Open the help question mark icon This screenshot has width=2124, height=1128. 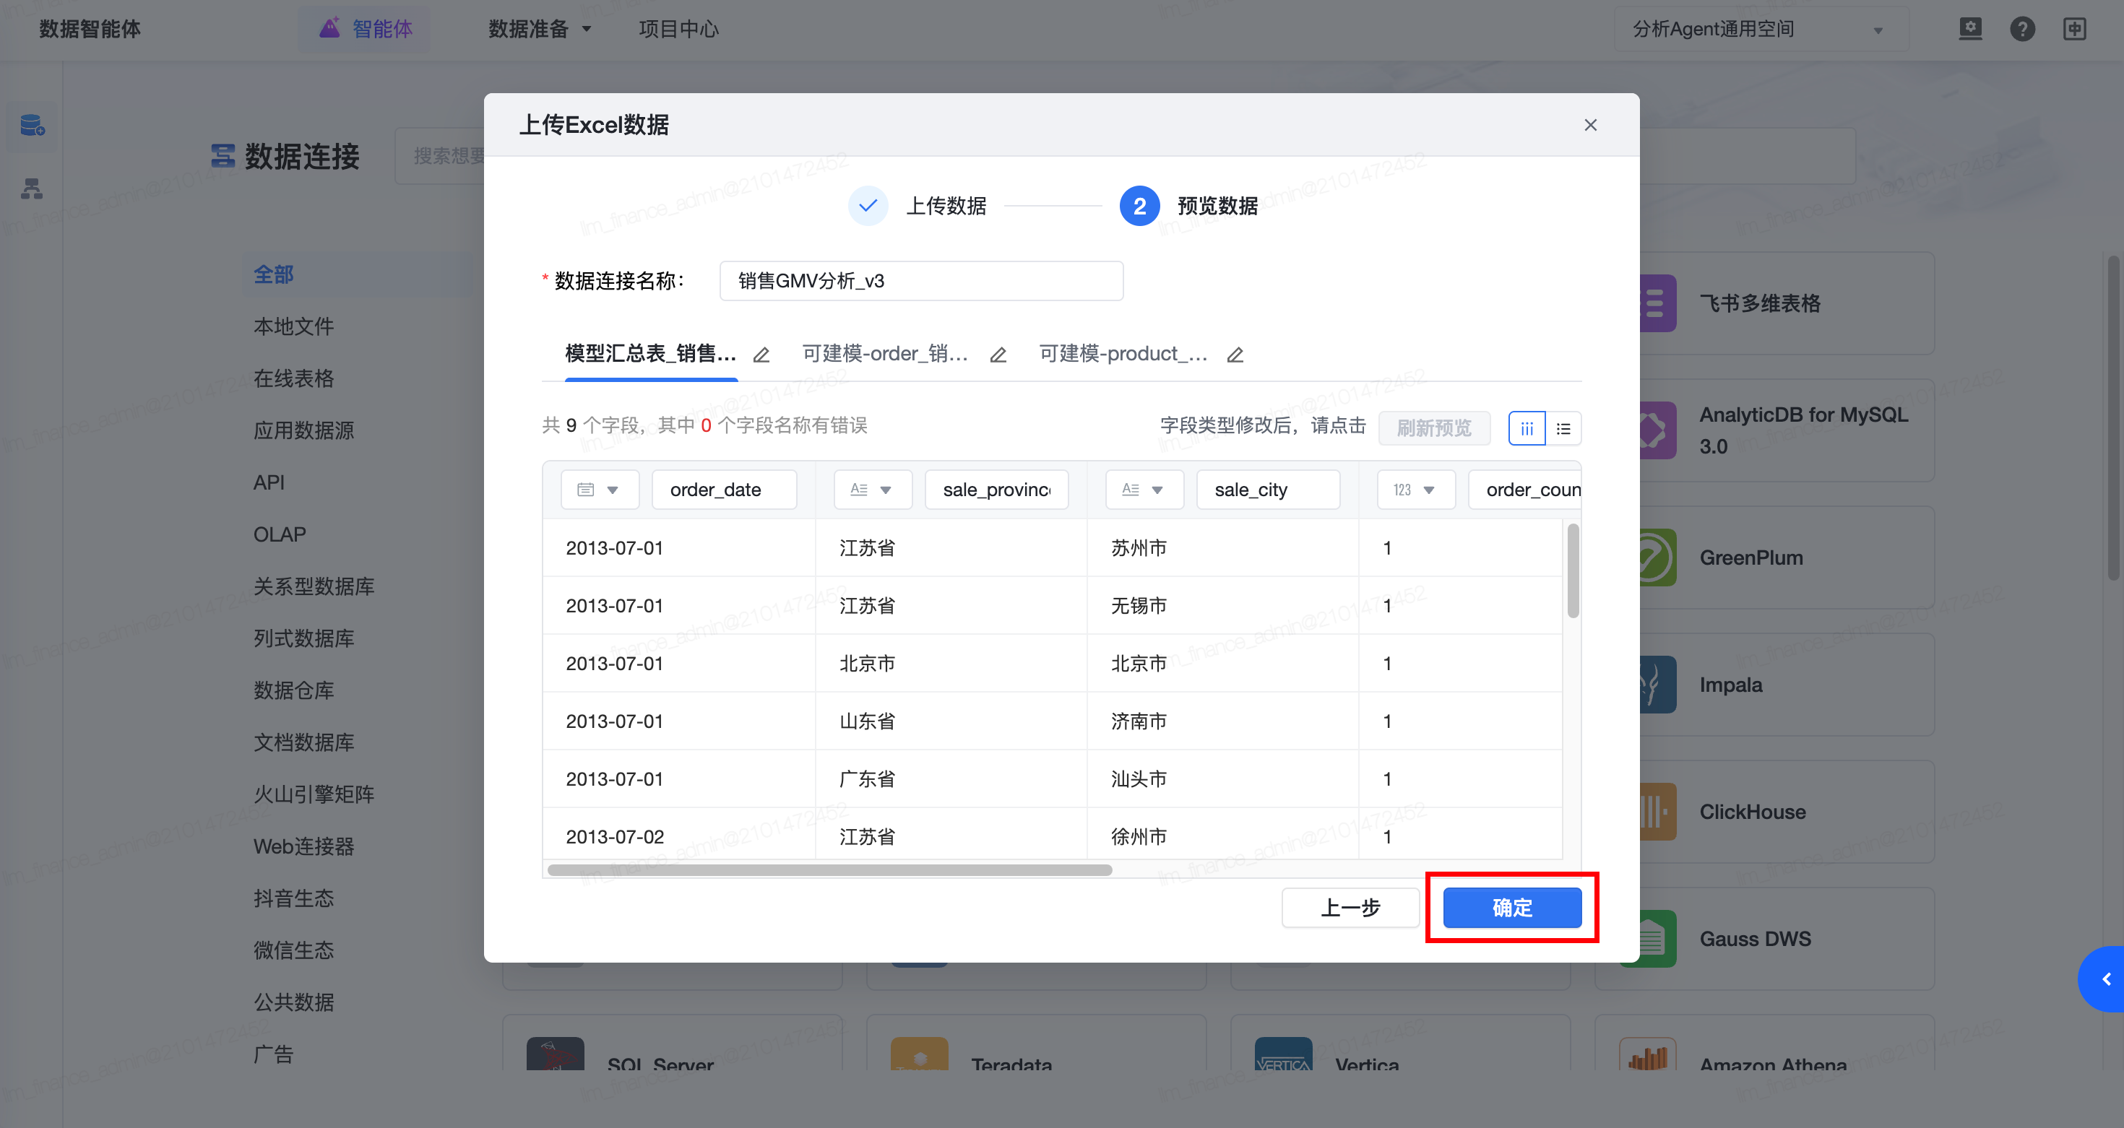[x=2021, y=30]
